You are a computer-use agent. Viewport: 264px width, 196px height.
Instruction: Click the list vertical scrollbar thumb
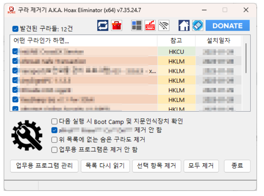pyautogui.click(x=246, y=58)
